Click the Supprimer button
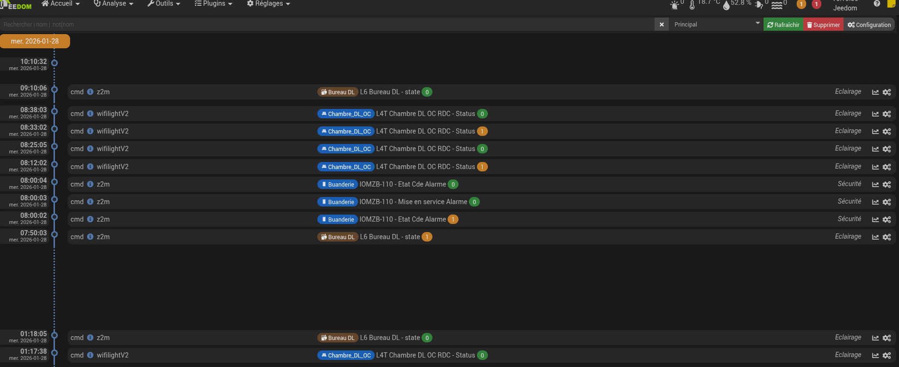899x367 pixels. pos(823,25)
